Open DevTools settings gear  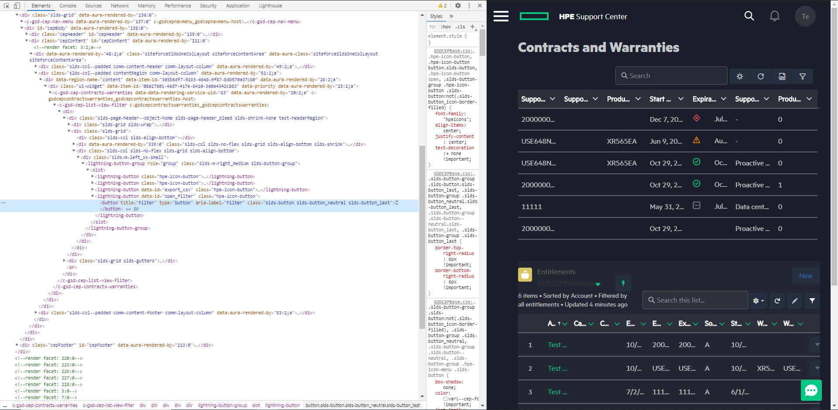[x=458, y=6]
